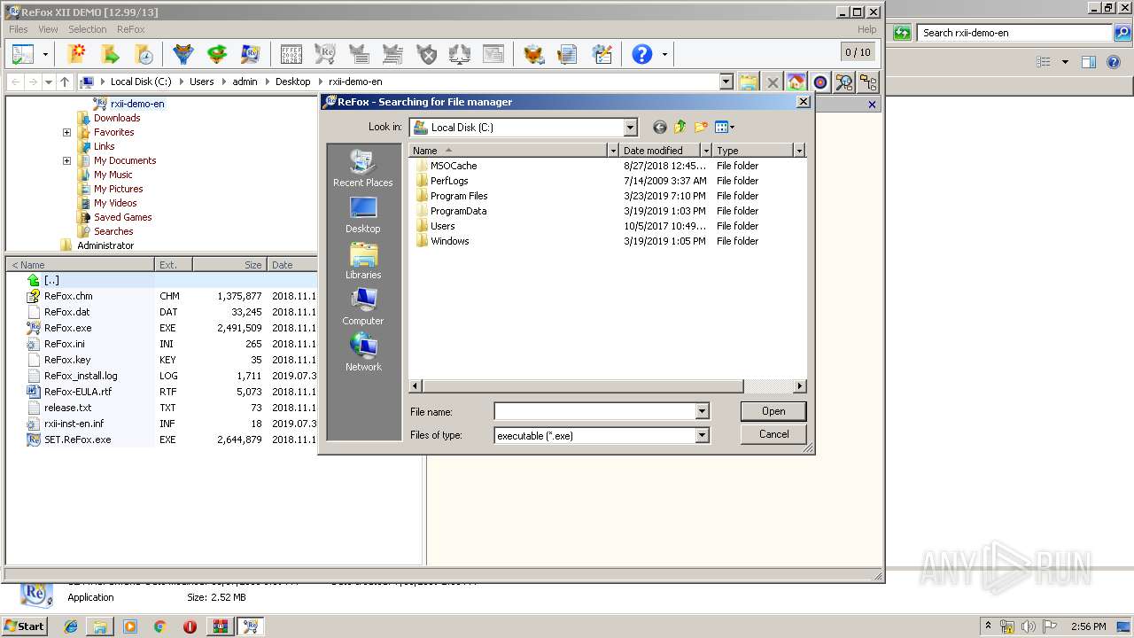The image size is (1134, 638).
Task: Click the folder with star toolbar icon
Action: click(x=77, y=54)
